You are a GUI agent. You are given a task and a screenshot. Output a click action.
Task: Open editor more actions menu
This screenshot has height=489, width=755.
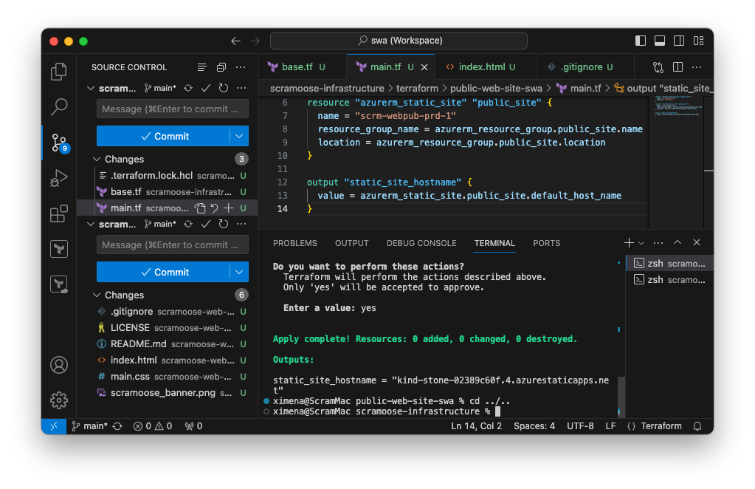click(x=697, y=67)
